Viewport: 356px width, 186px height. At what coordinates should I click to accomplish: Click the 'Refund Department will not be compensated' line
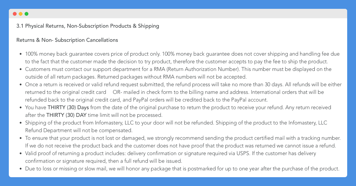click(x=79, y=130)
